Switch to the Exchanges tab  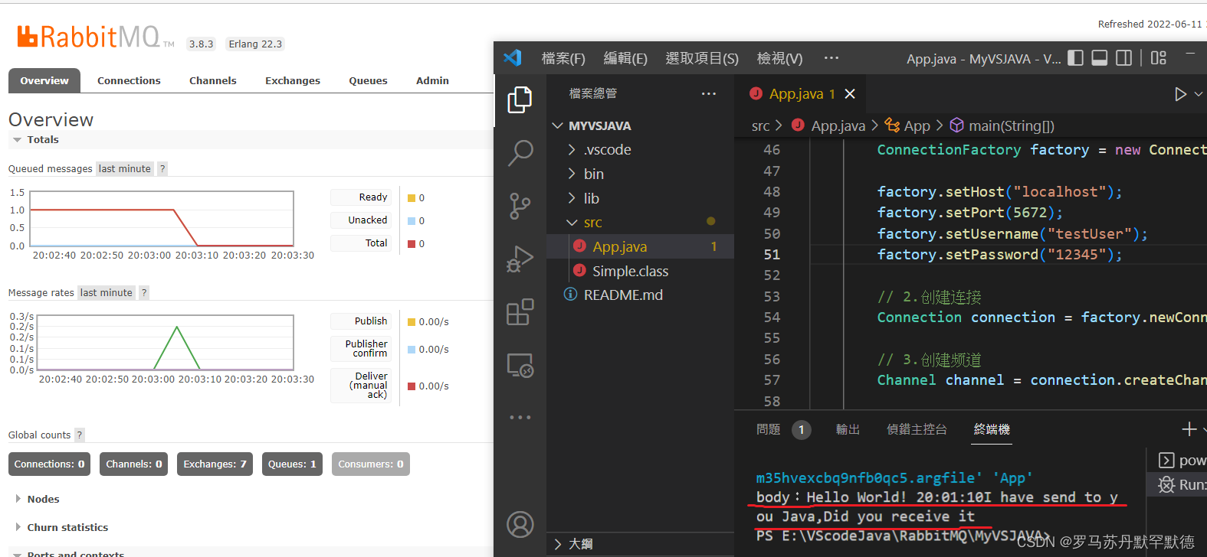tap(293, 80)
